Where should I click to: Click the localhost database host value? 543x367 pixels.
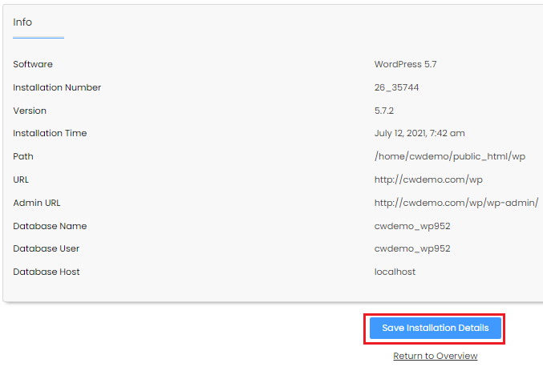point(395,272)
